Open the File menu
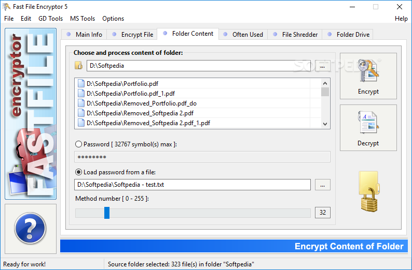Image resolution: width=412 pixels, height=270 pixels. pyautogui.click(x=9, y=19)
